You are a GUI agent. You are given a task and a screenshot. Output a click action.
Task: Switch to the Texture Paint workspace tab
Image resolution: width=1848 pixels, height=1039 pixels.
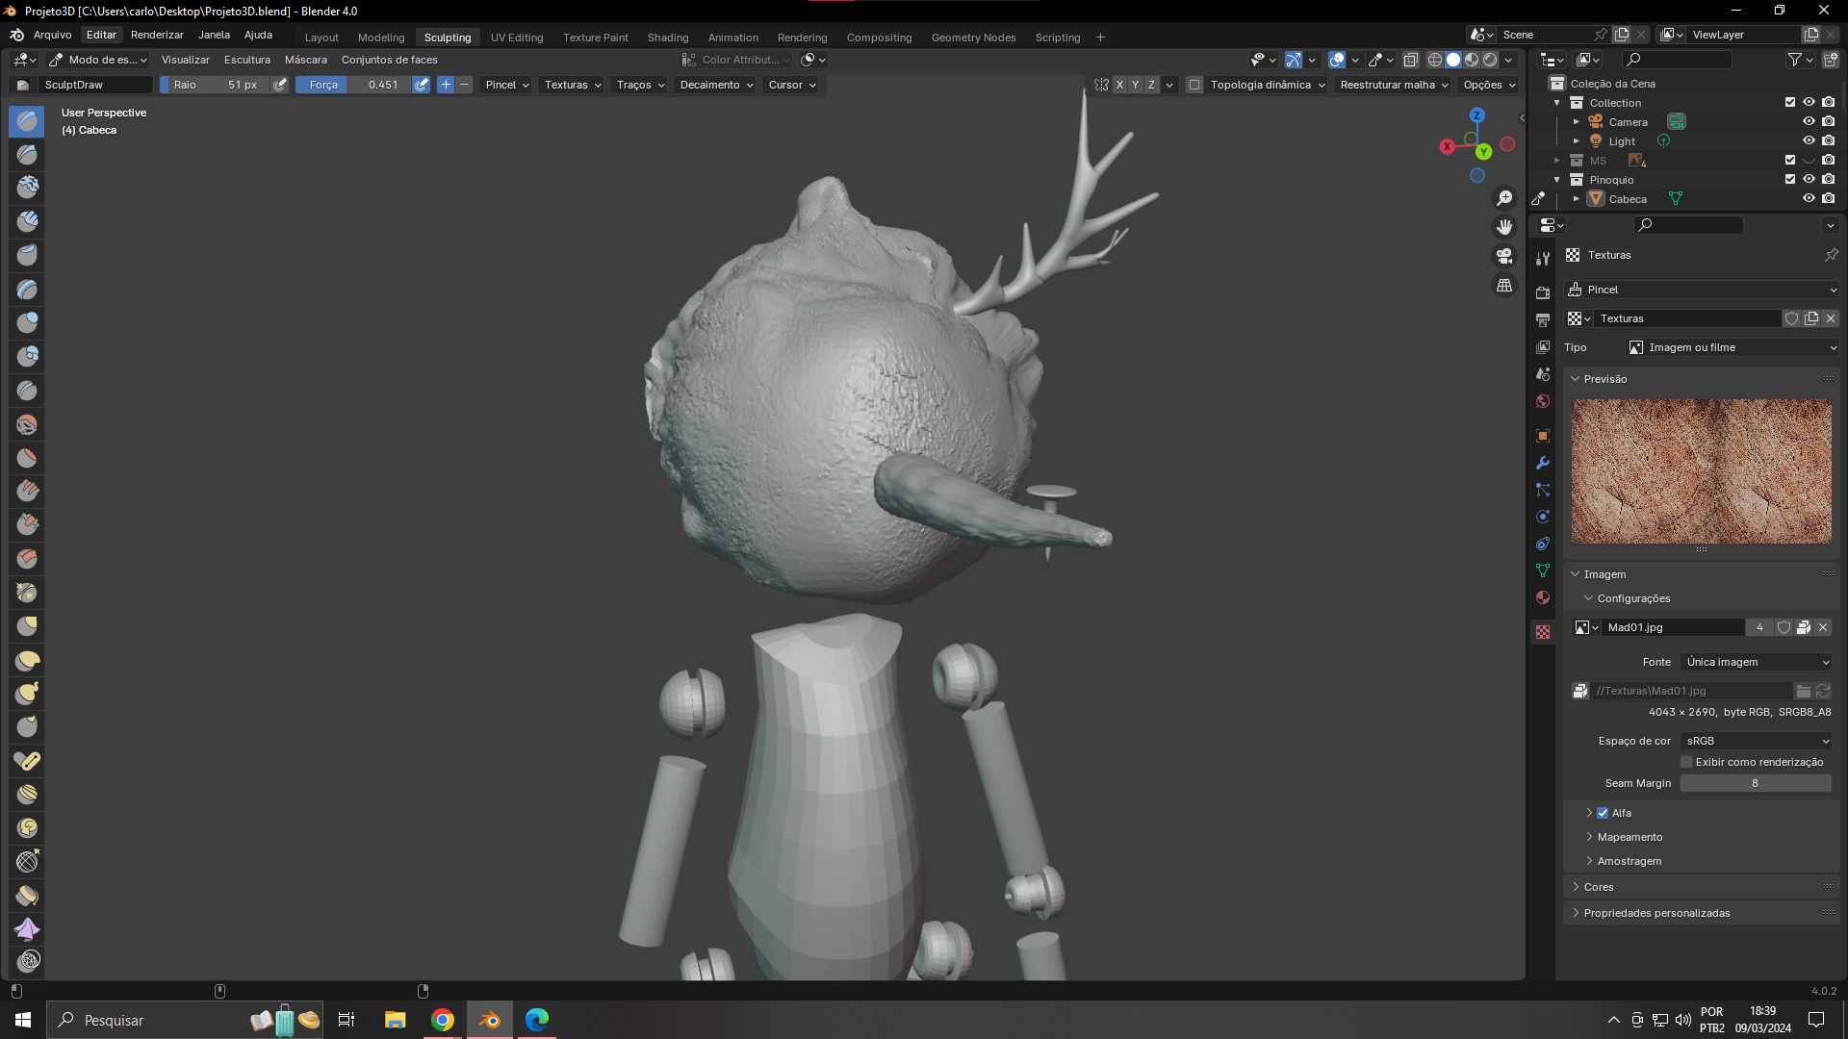coord(595,38)
